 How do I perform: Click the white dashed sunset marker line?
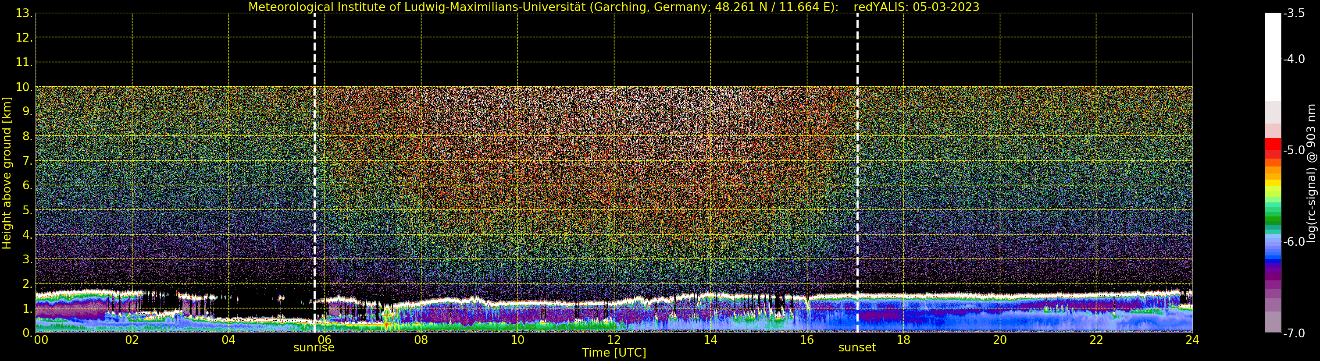(857, 173)
